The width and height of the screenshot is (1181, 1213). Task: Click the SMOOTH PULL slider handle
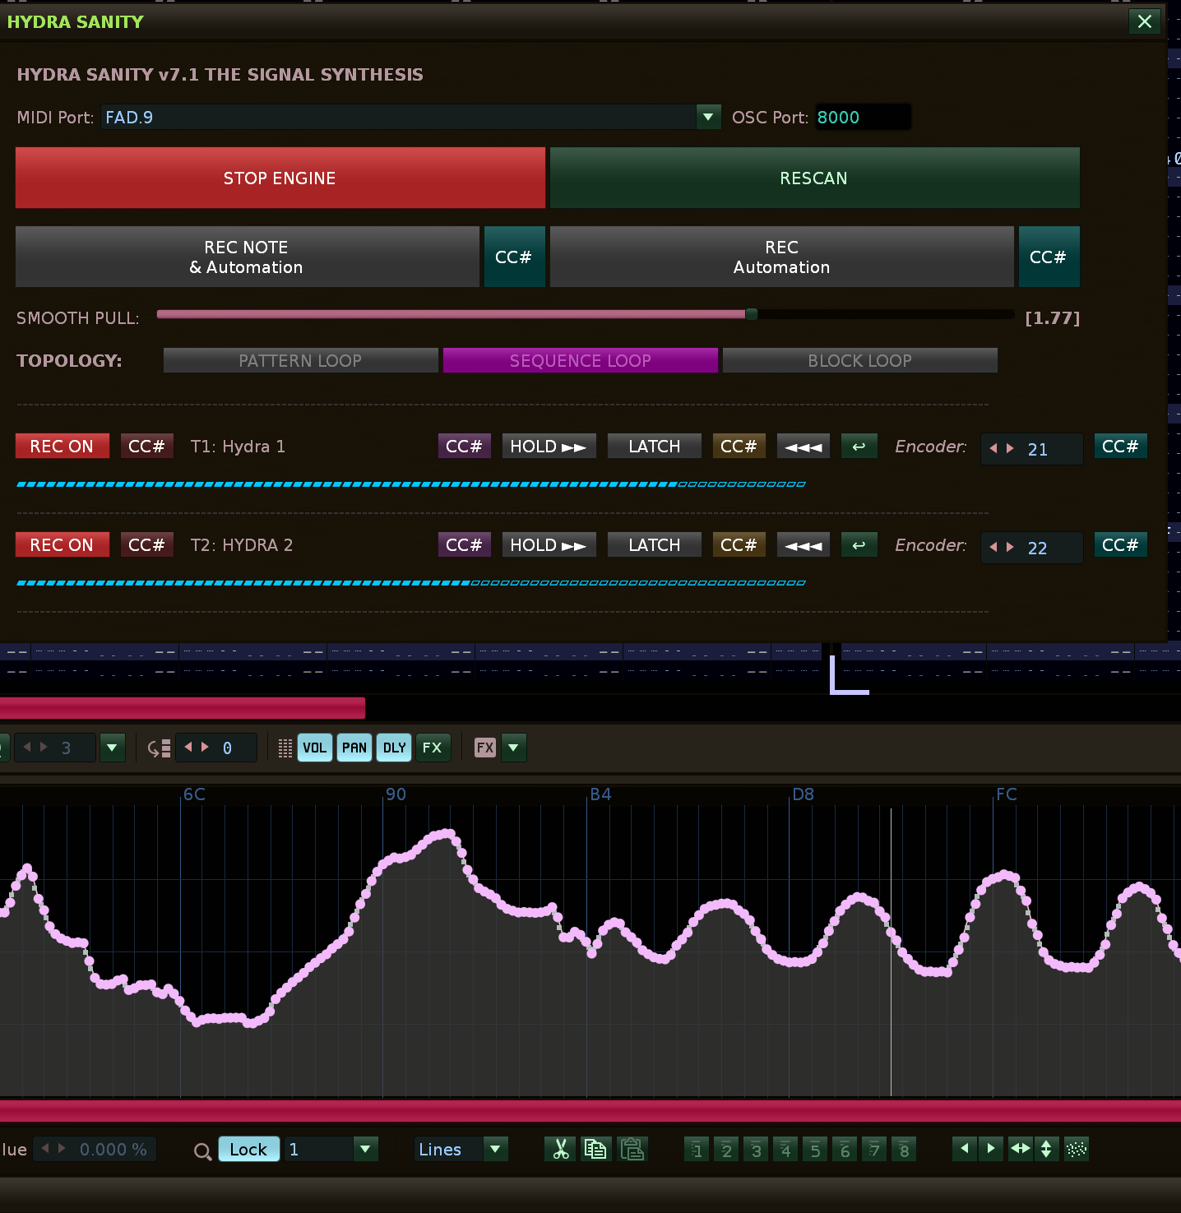click(x=751, y=314)
